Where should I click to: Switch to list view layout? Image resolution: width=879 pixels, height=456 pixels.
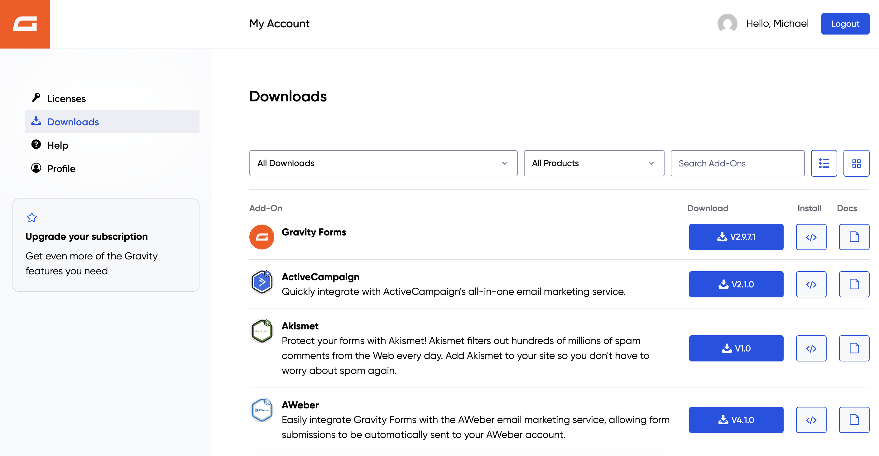(824, 164)
